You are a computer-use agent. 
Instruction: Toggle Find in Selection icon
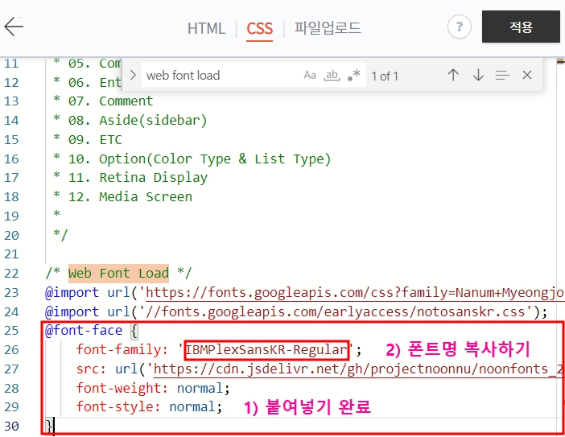click(502, 76)
